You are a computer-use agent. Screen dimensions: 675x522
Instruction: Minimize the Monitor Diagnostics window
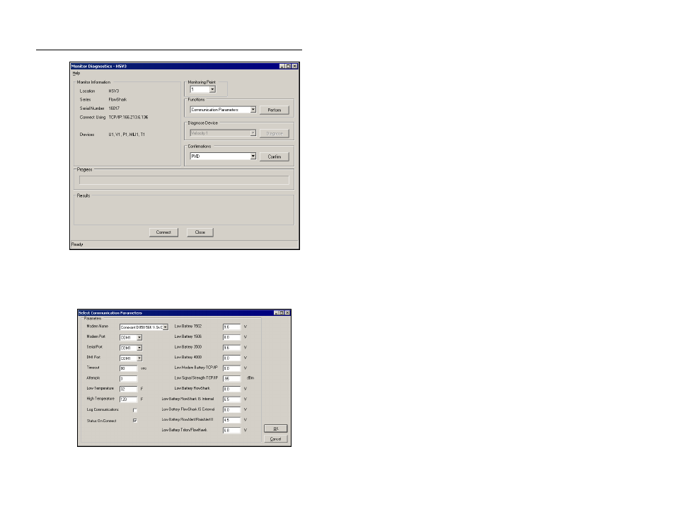tap(282, 67)
